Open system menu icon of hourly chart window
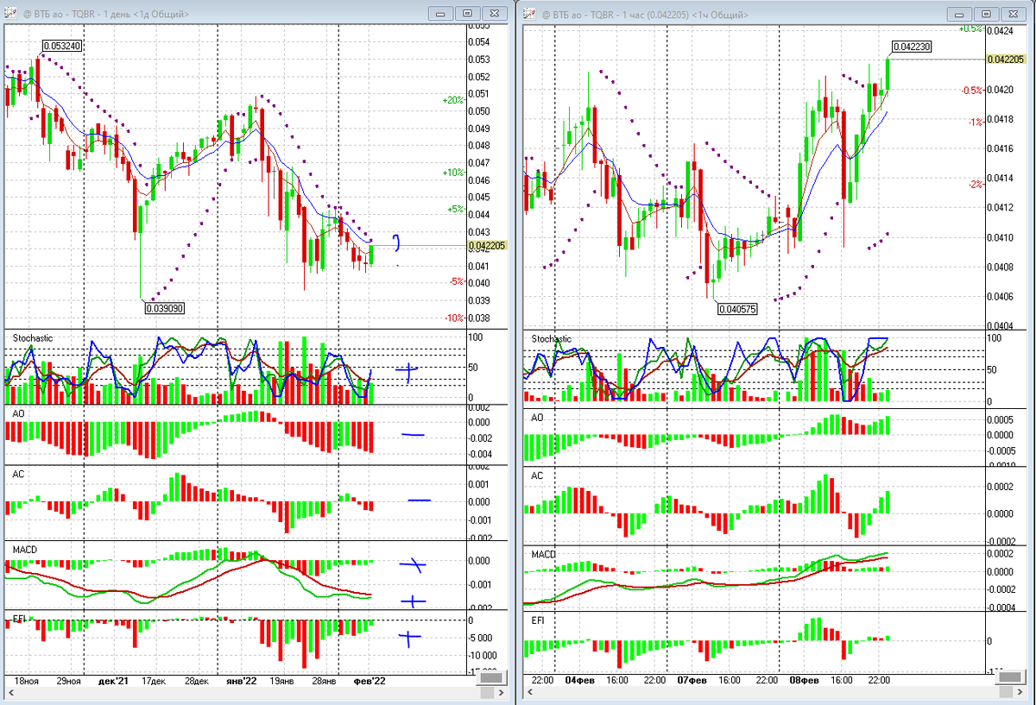The height and width of the screenshot is (705, 1036). pos(528,14)
